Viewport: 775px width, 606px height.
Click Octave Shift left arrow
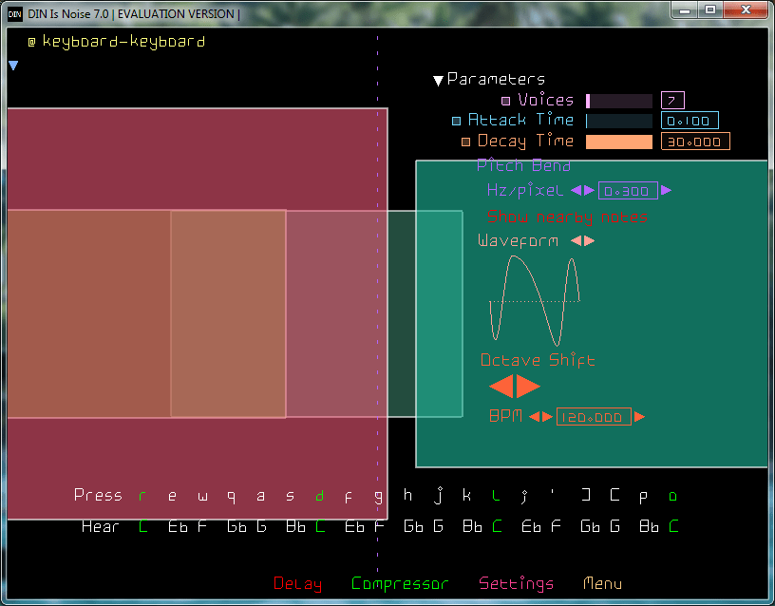[x=501, y=387]
